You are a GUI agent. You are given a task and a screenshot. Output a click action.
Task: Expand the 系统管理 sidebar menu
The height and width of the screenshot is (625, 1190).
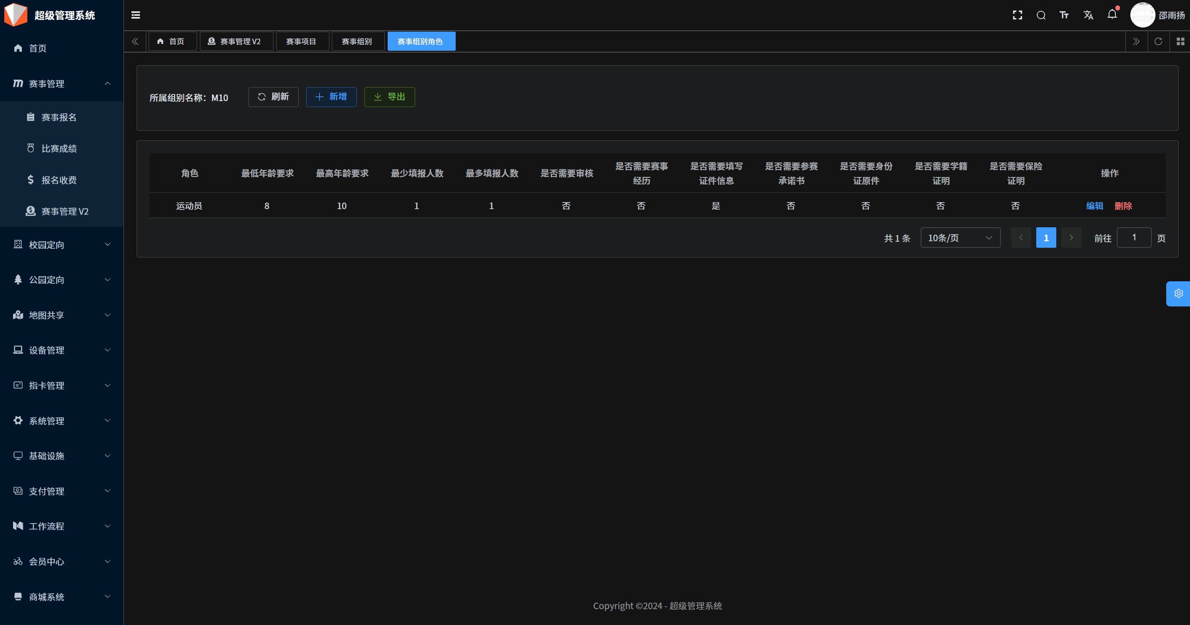62,421
